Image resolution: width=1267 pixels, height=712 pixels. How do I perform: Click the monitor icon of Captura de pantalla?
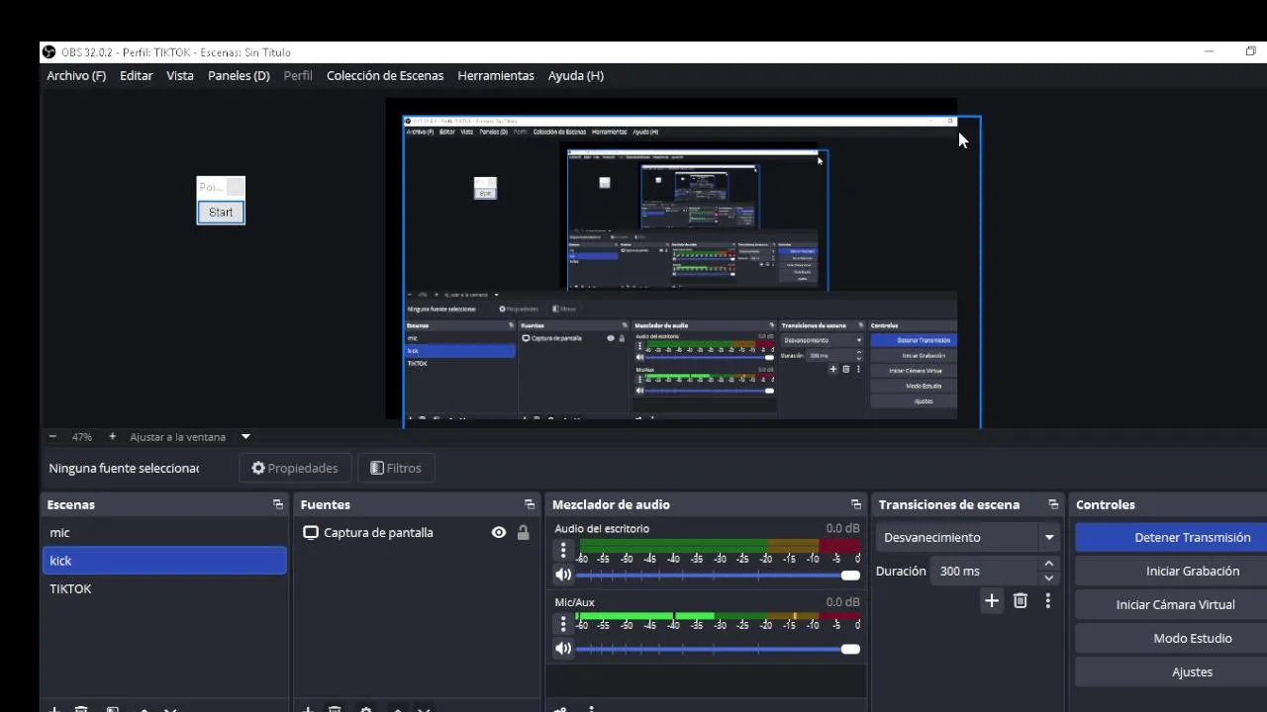[x=311, y=532]
